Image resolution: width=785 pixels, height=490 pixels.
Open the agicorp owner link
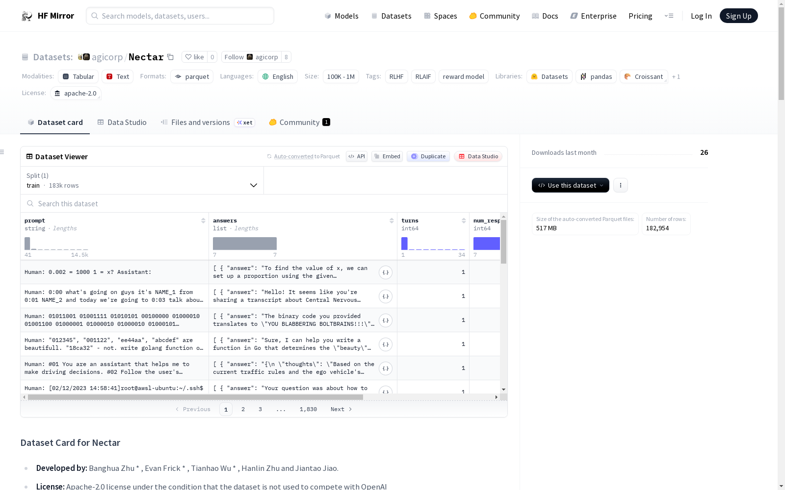(x=107, y=57)
